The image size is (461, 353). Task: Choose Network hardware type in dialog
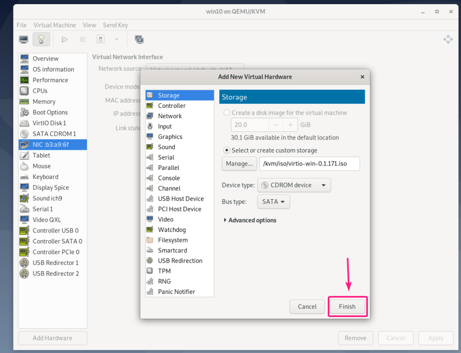pyautogui.click(x=180, y=116)
